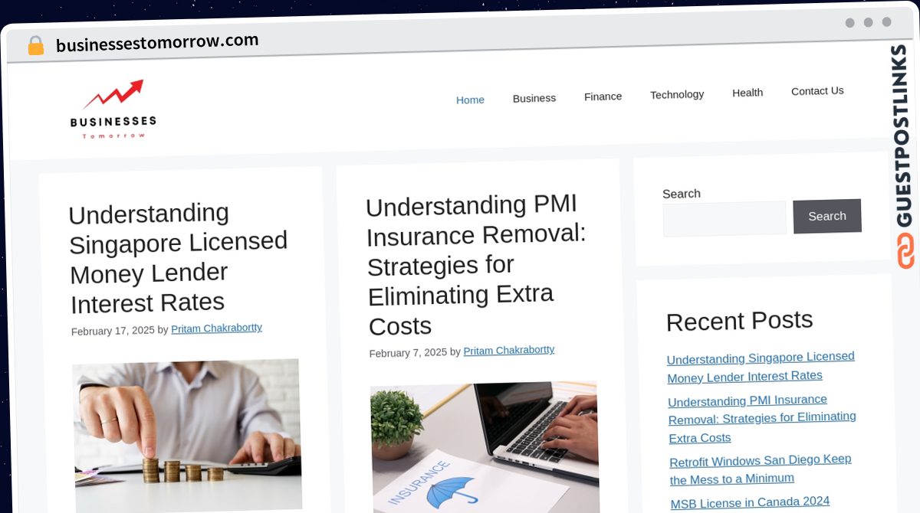
Task: Visit the Contact Us page
Action: [817, 90]
